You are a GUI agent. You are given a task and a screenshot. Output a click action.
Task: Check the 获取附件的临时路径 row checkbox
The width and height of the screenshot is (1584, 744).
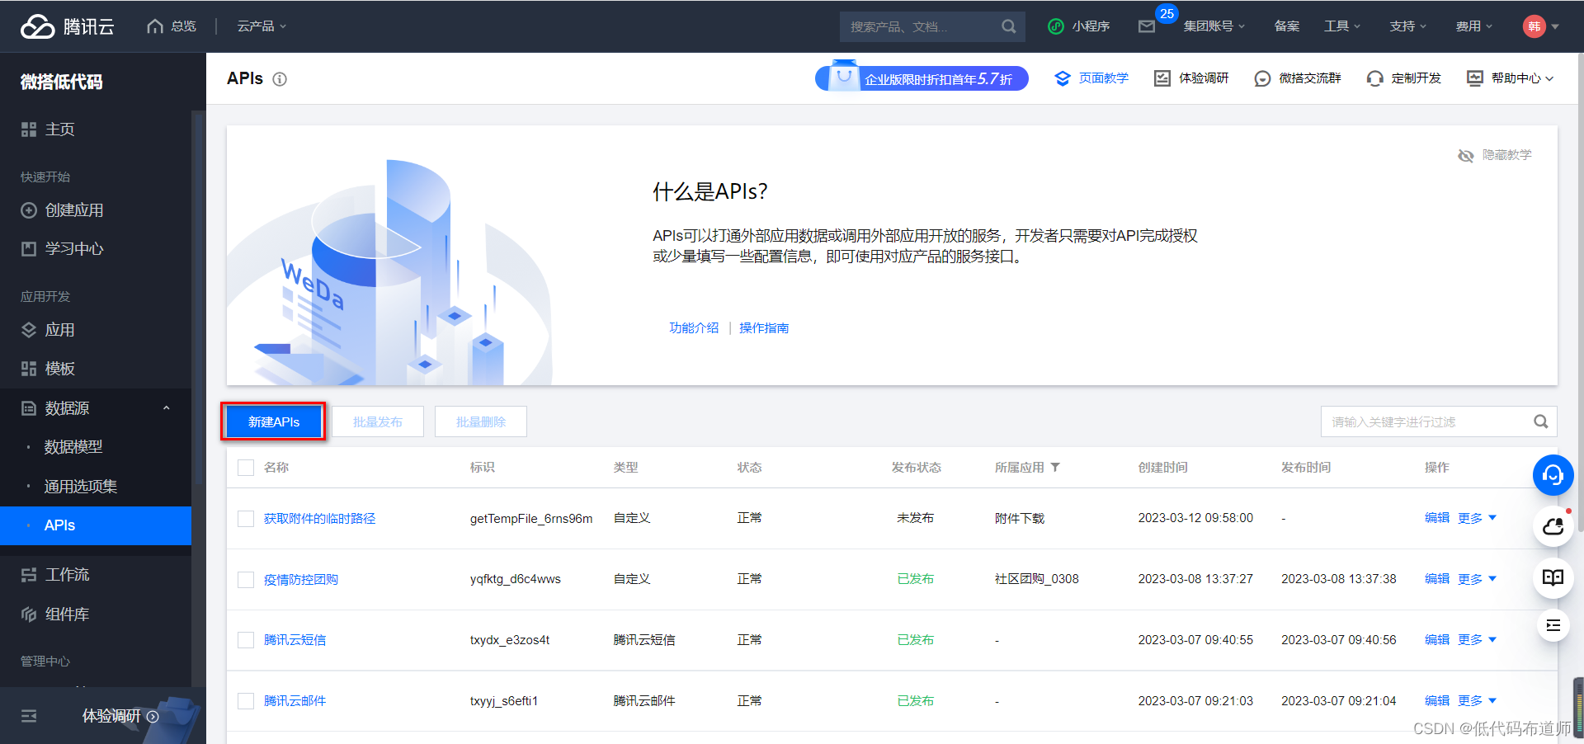tap(246, 519)
